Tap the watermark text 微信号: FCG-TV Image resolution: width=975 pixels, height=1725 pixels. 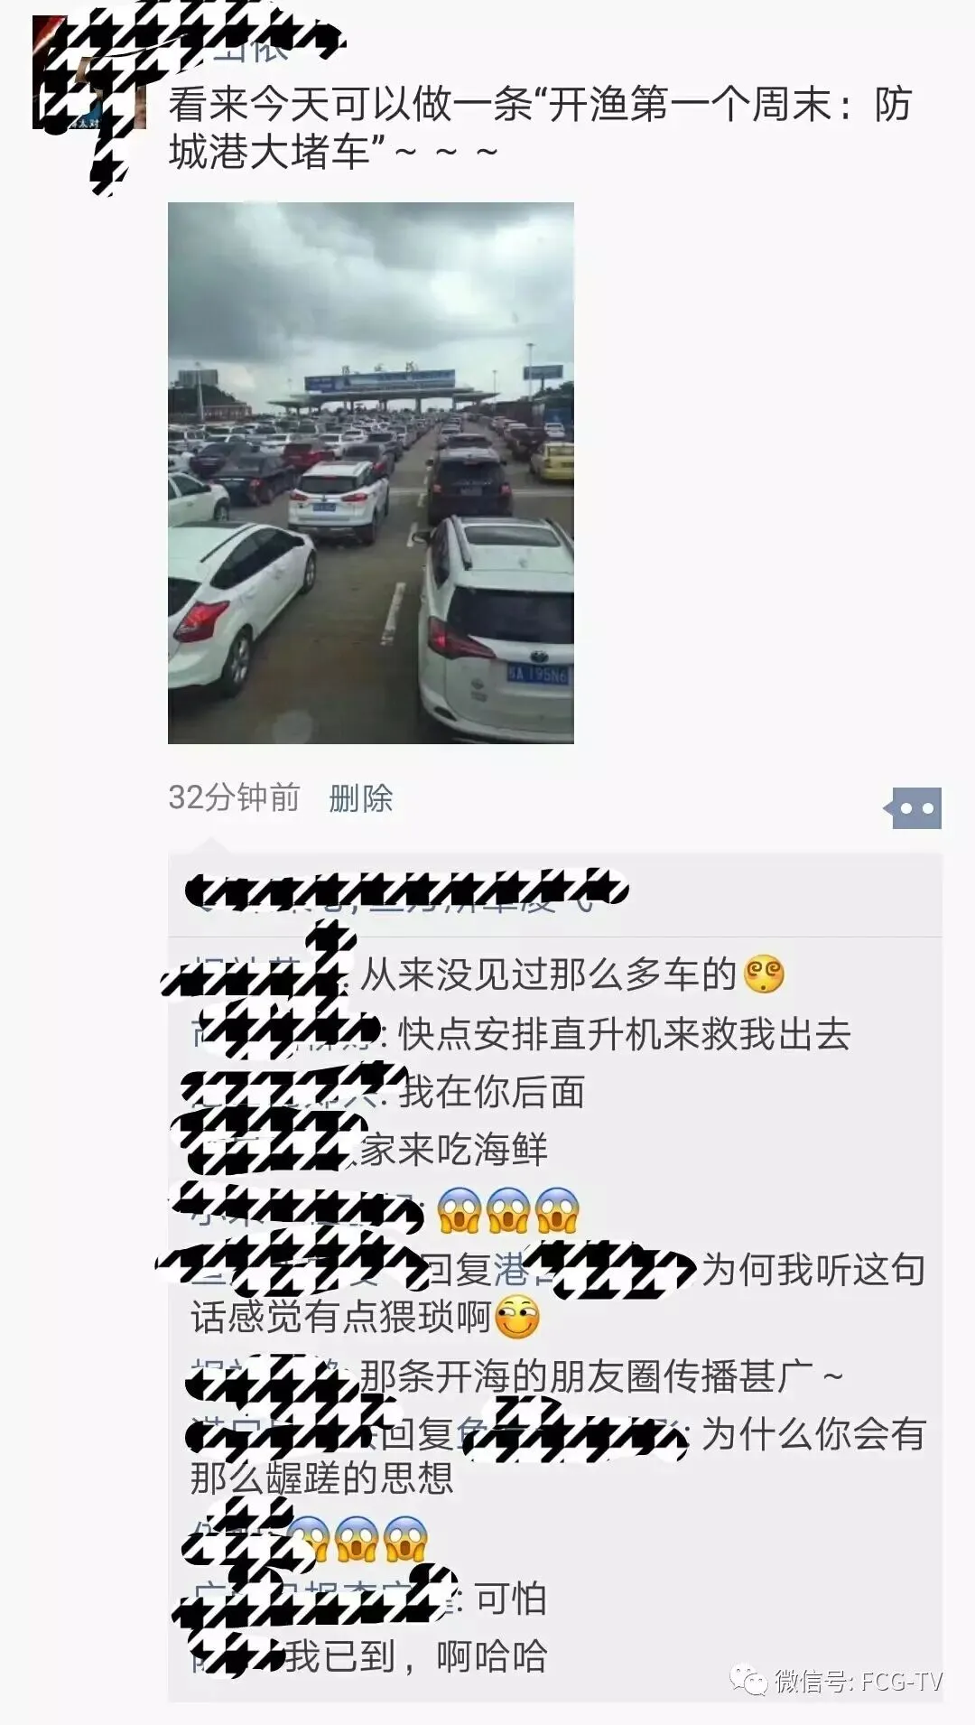(858, 1681)
